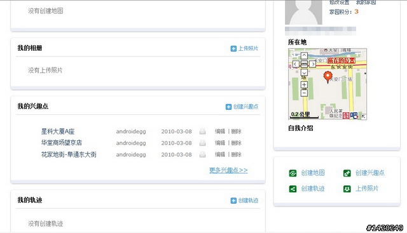Open the 上传照片 link in 我的相册
This screenshot has height=233, width=407.
(x=248, y=48)
